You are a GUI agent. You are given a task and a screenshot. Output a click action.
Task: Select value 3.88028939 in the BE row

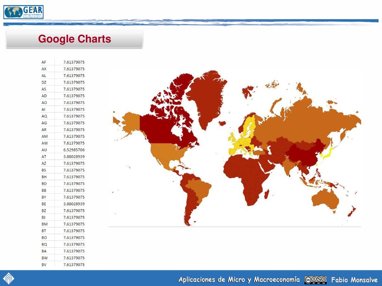pos(74,204)
